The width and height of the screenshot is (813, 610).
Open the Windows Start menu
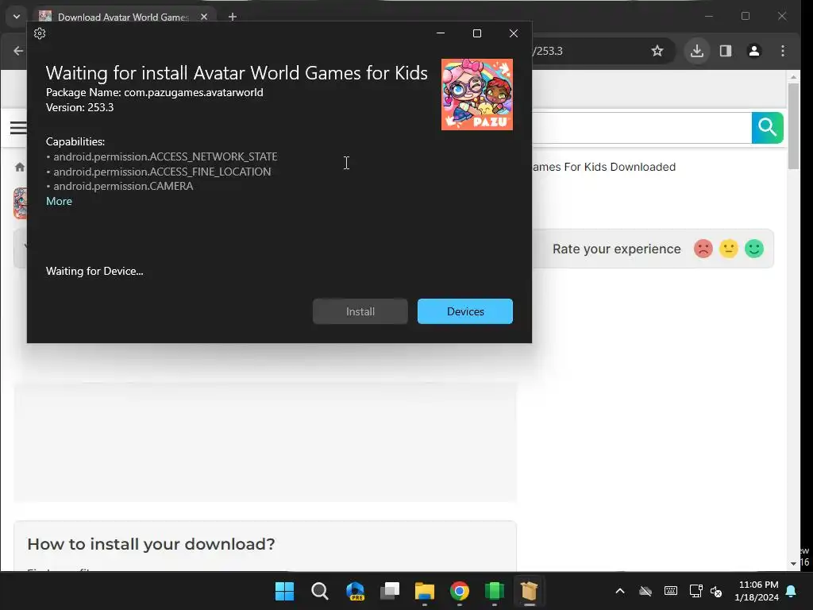[x=285, y=591]
